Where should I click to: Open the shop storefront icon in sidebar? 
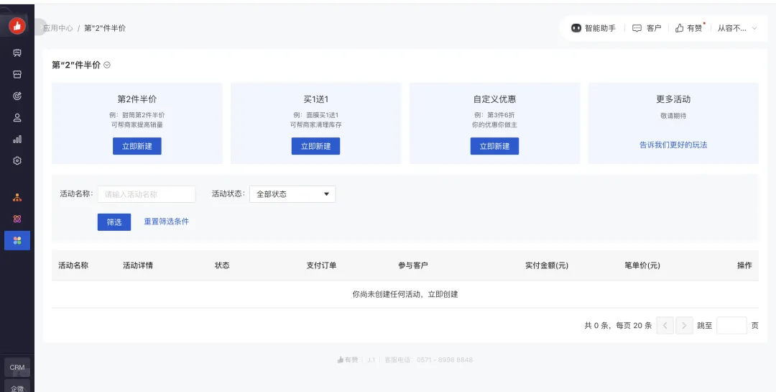(x=17, y=75)
